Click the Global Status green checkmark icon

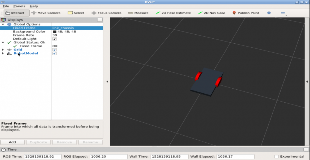pyautogui.click(x=9, y=42)
